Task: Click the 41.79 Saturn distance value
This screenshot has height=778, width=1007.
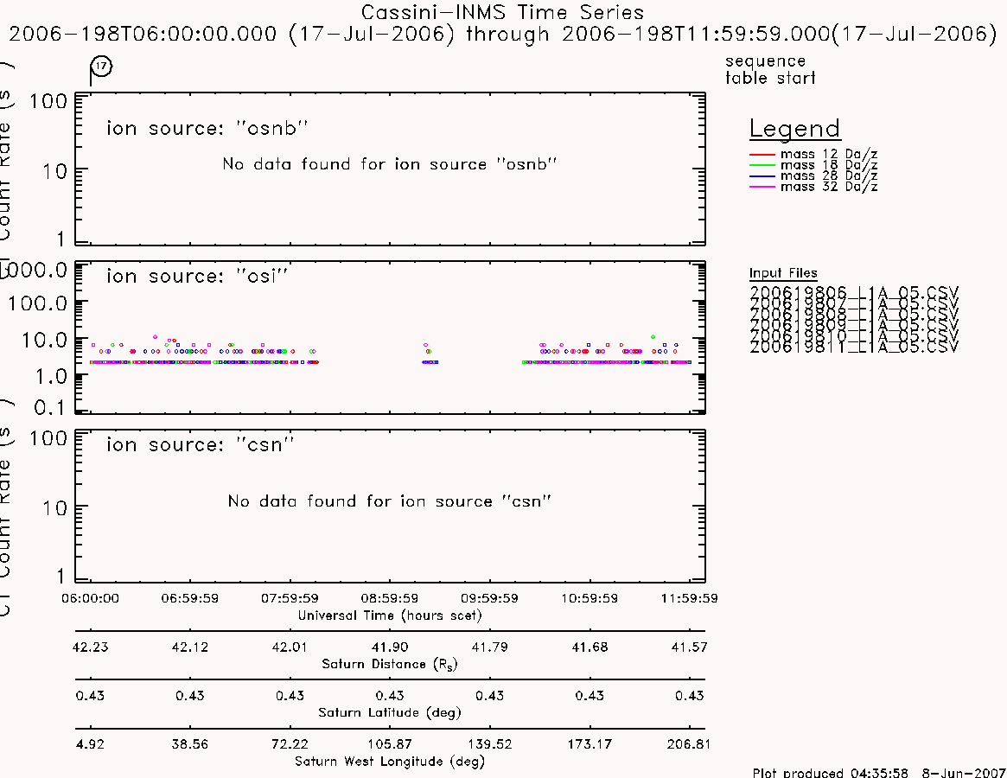Action: pyautogui.click(x=489, y=647)
